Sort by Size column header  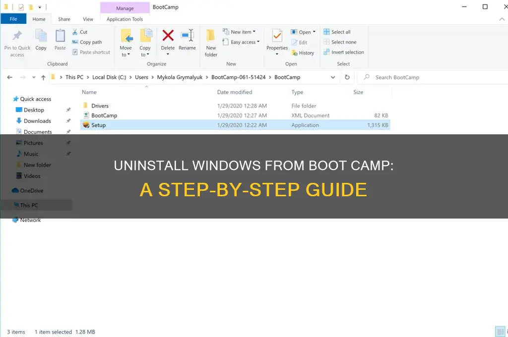coord(358,92)
